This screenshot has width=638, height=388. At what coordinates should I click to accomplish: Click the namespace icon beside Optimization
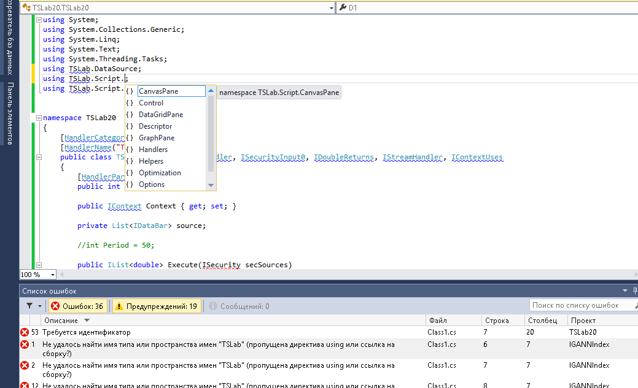[130, 173]
